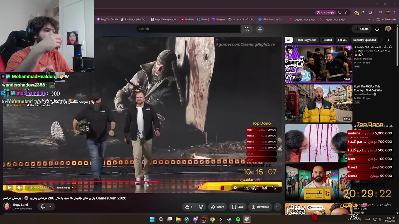Open Discord from the taskbar
Screen dimensions: 399x224
pyautogui.click(x=195, y=219)
